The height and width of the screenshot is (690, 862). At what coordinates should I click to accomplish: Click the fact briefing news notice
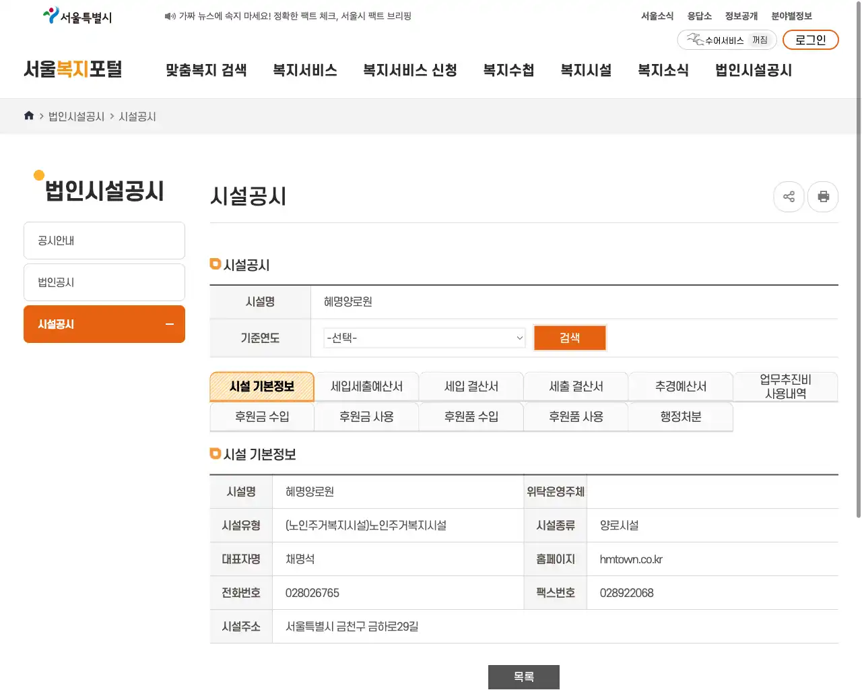(x=295, y=16)
